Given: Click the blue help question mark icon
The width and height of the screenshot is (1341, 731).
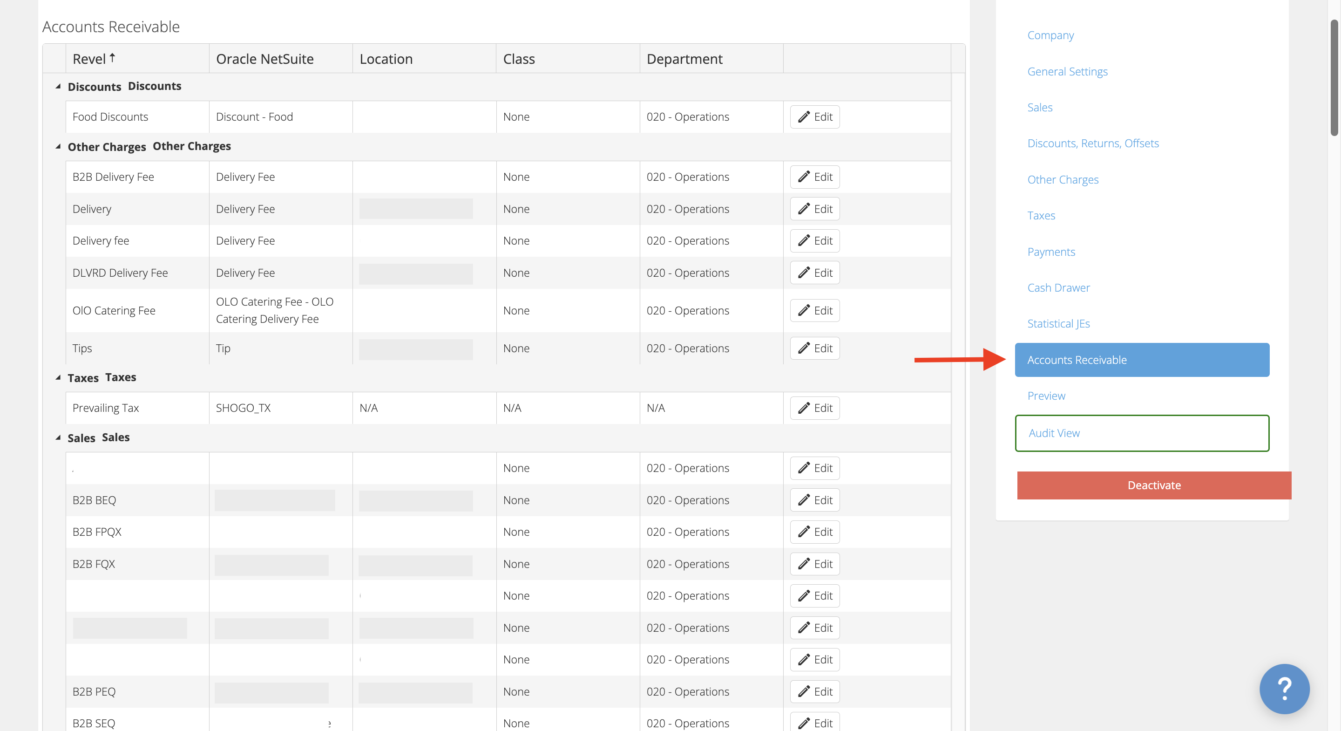Looking at the screenshot, I should pyautogui.click(x=1284, y=689).
